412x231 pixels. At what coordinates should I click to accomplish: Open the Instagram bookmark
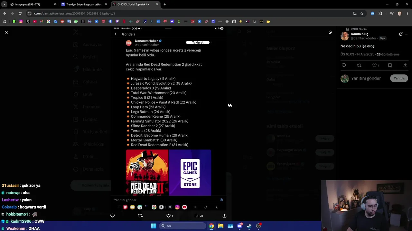click(21, 21)
